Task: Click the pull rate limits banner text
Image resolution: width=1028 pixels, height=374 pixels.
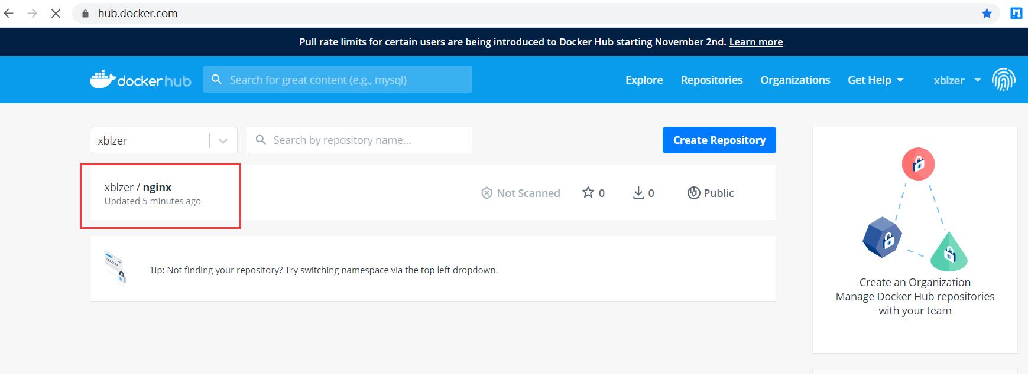Action: tap(513, 42)
